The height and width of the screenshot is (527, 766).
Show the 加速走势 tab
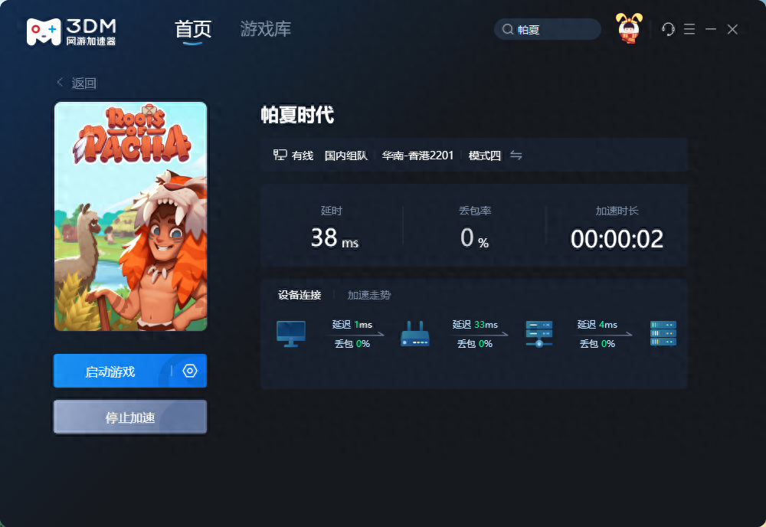click(x=368, y=295)
